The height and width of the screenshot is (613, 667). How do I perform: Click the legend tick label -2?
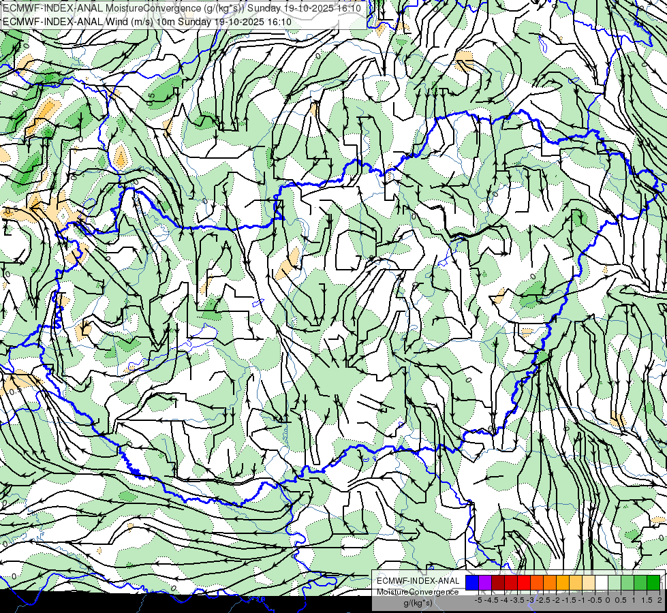[556, 600]
